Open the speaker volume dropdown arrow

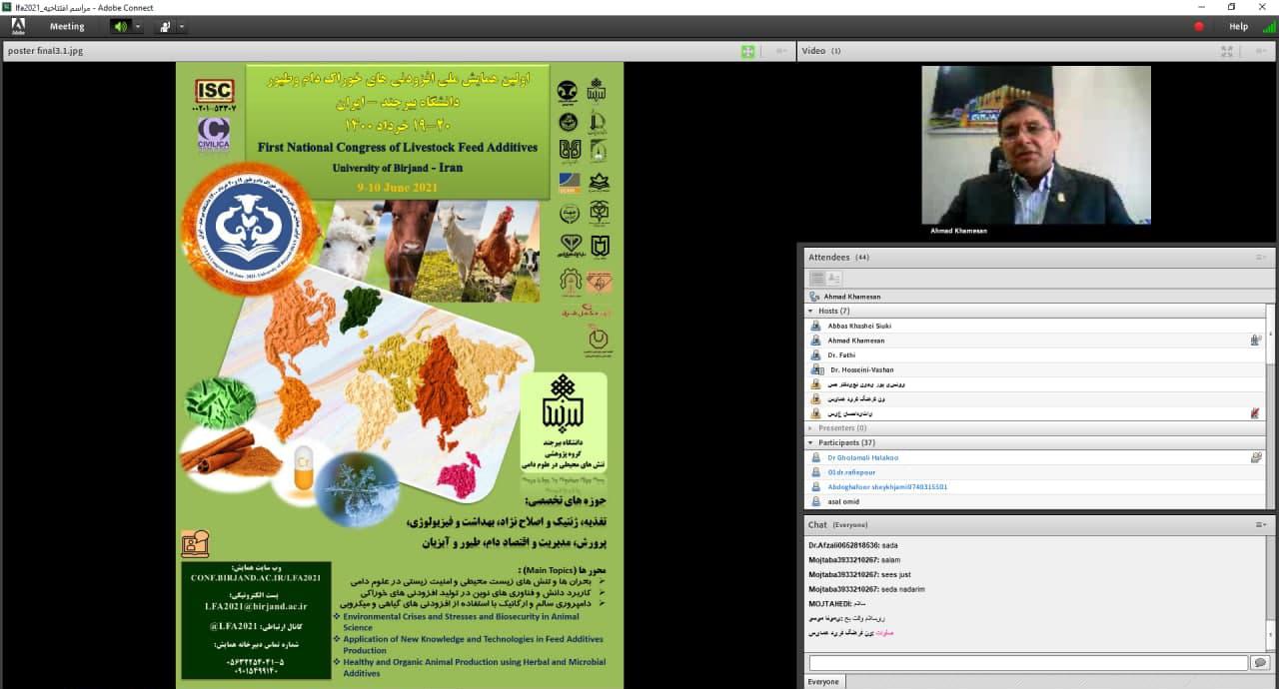tap(138, 26)
